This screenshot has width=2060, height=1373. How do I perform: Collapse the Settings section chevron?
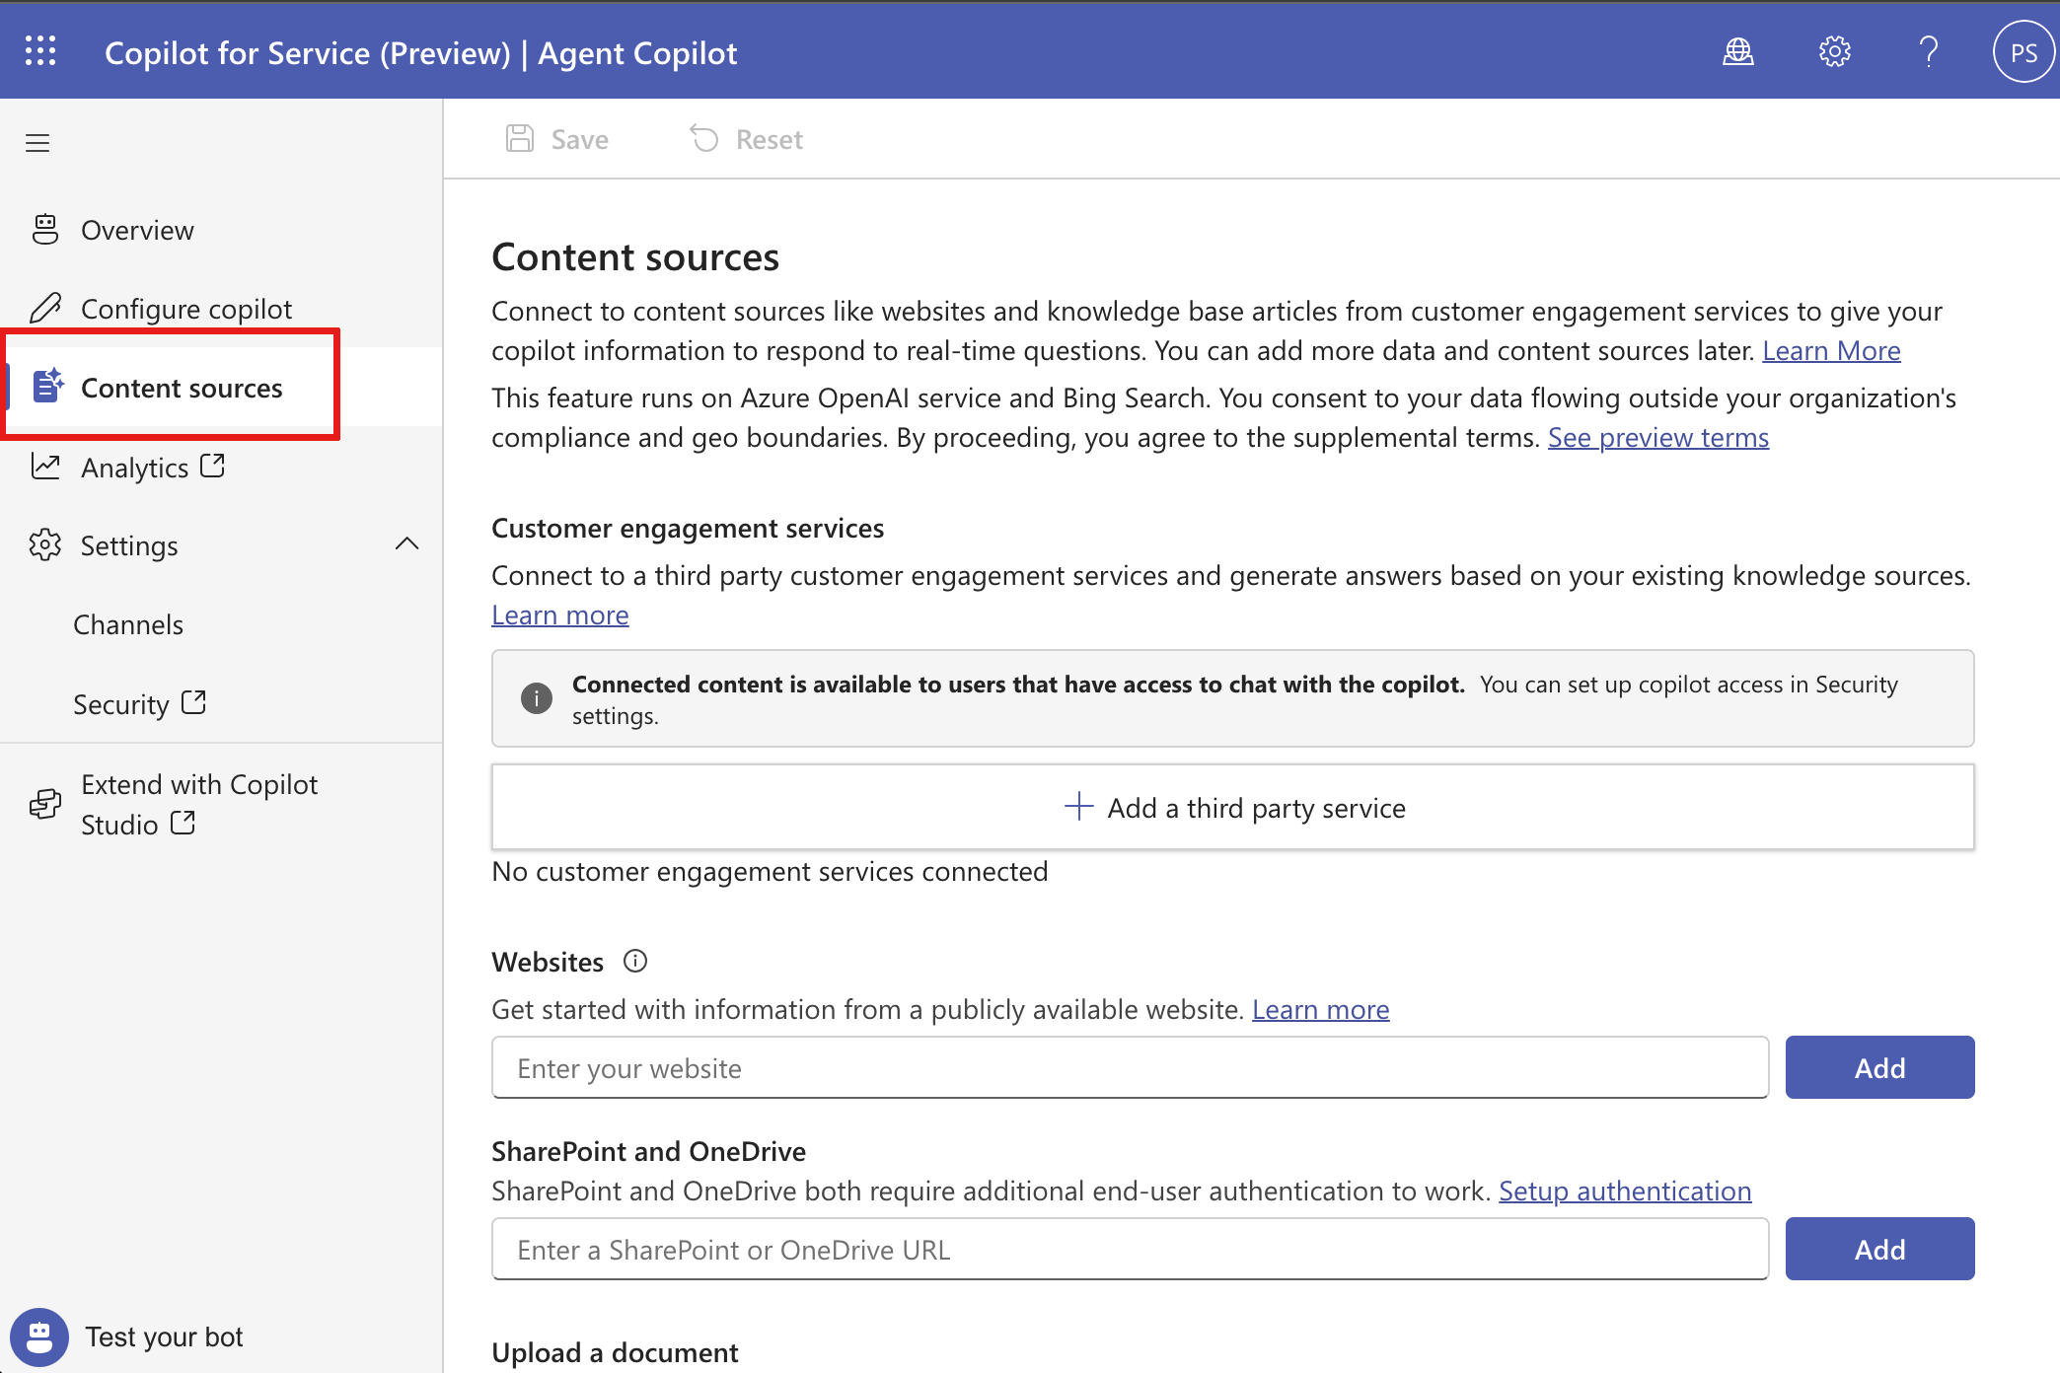[406, 543]
